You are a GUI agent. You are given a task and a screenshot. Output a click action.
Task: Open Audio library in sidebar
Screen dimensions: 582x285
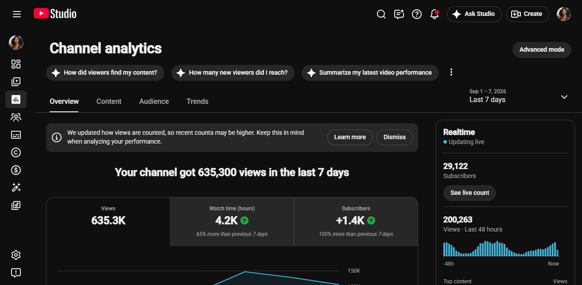16,205
